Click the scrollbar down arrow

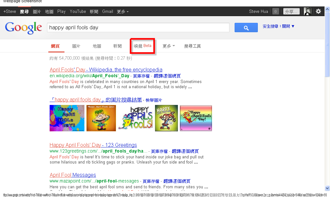pos(327,188)
